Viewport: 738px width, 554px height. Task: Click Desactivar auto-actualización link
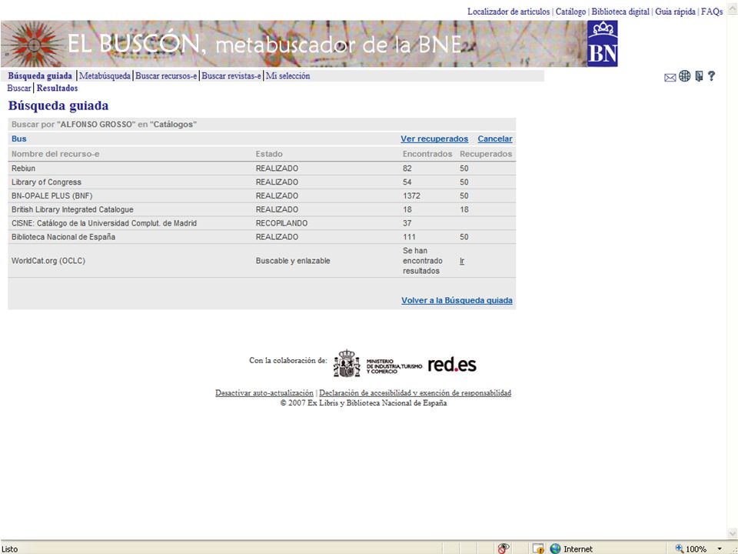tap(264, 393)
